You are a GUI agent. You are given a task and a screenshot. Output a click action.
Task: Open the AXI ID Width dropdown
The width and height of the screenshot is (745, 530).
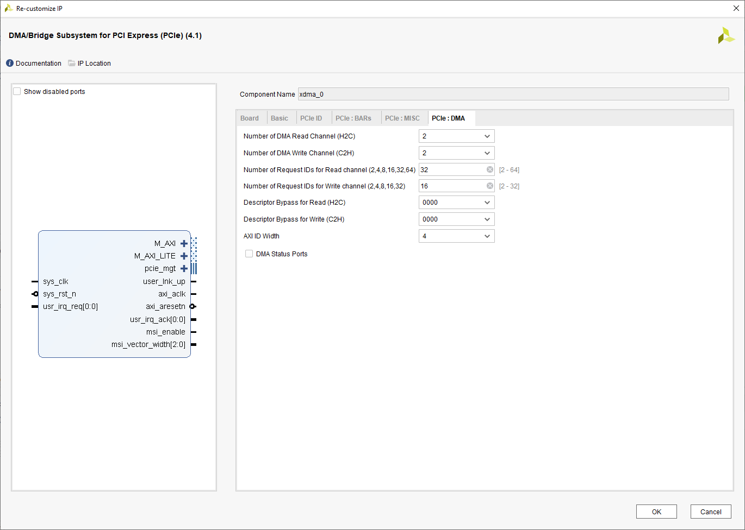pyautogui.click(x=456, y=236)
